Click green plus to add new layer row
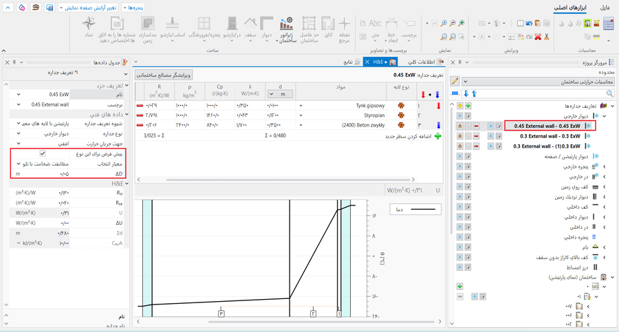 tap(437, 136)
